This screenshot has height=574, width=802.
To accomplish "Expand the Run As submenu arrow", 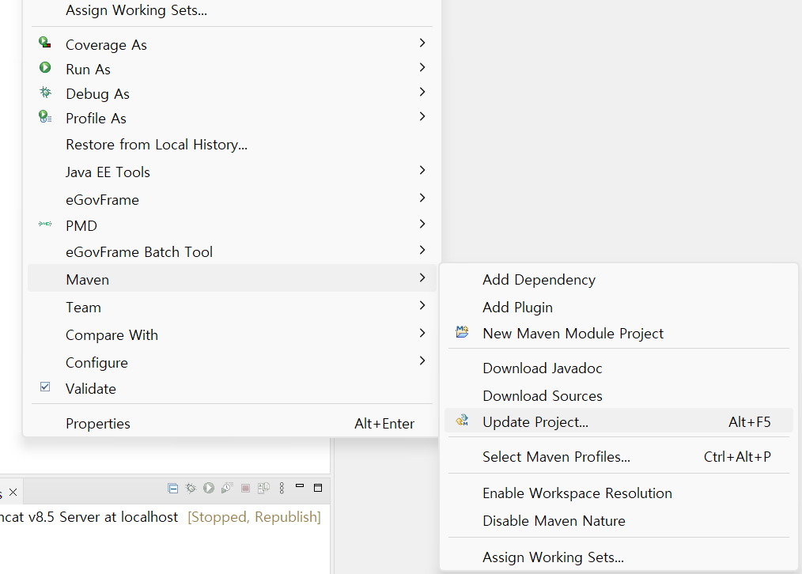I will (422, 68).
